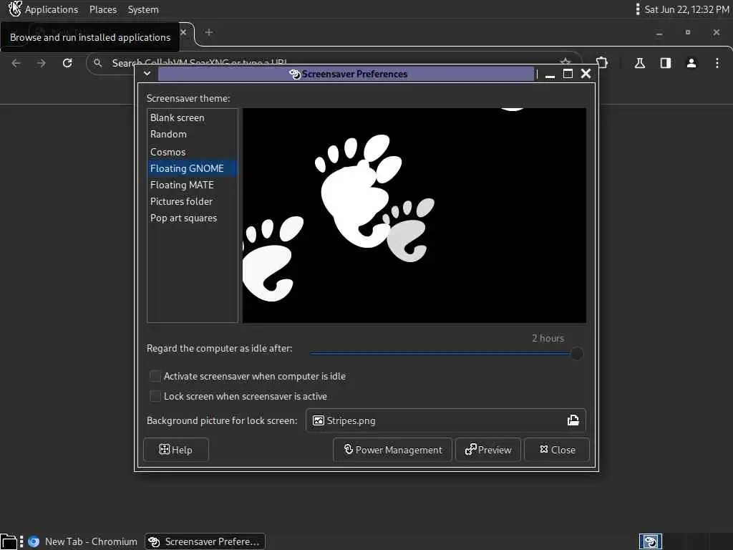Toggle Chromium side panel icon
733x550 pixels.
pos(666,63)
